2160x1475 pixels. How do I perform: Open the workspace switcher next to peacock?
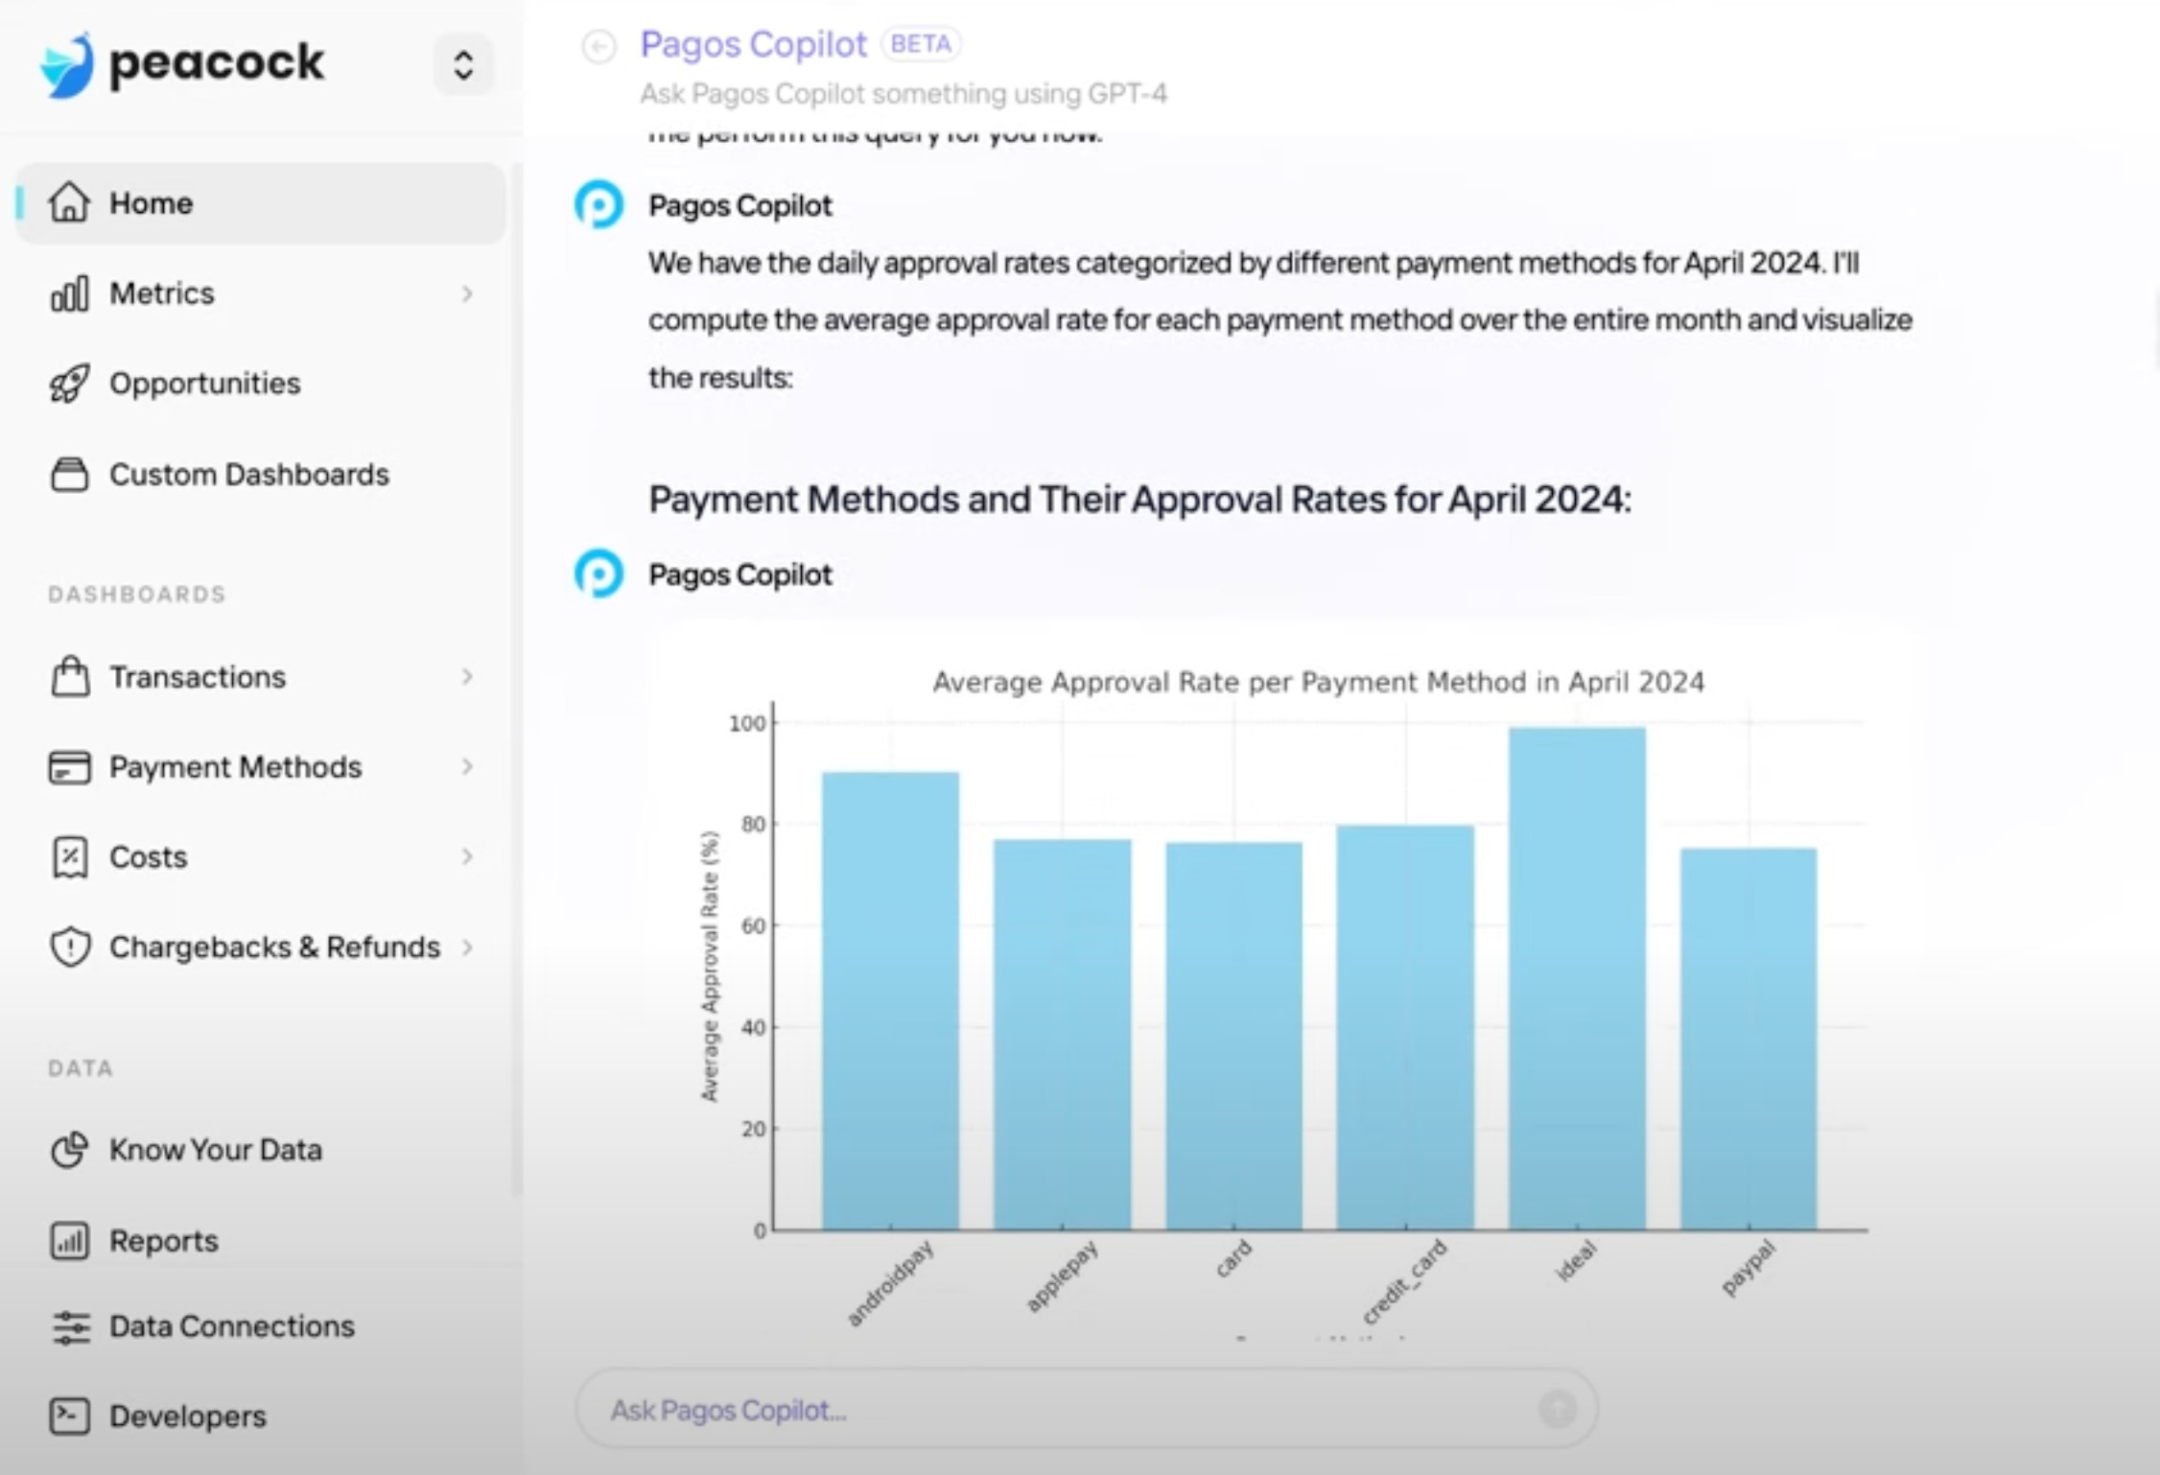tap(463, 65)
